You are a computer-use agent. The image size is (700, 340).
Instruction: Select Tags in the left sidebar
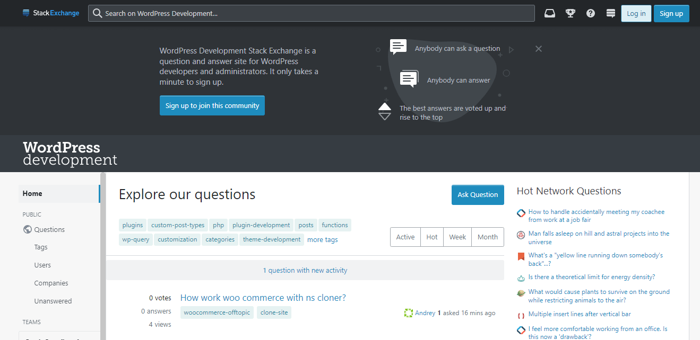tap(40, 247)
